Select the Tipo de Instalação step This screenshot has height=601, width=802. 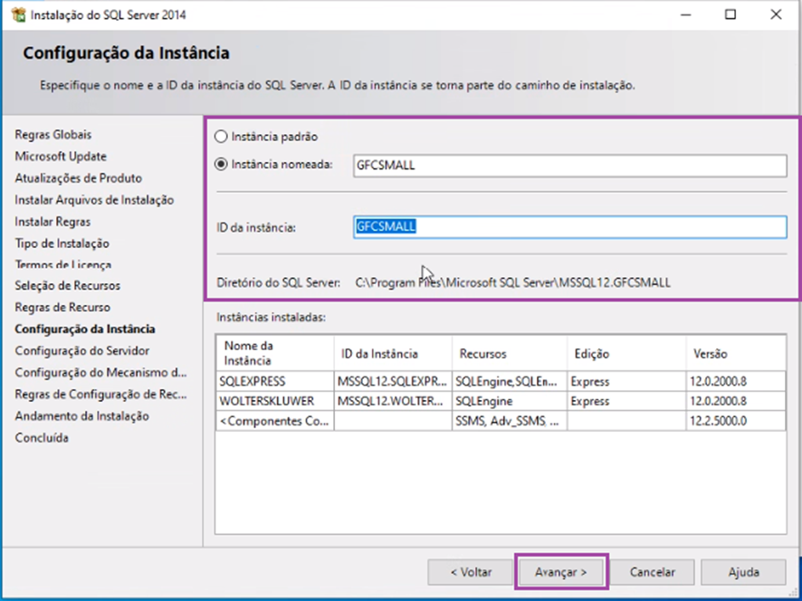62,243
